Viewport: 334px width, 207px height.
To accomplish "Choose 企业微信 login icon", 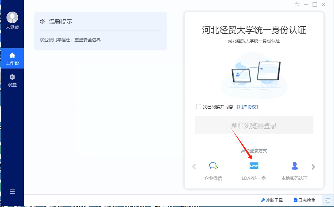I will click(213, 166).
